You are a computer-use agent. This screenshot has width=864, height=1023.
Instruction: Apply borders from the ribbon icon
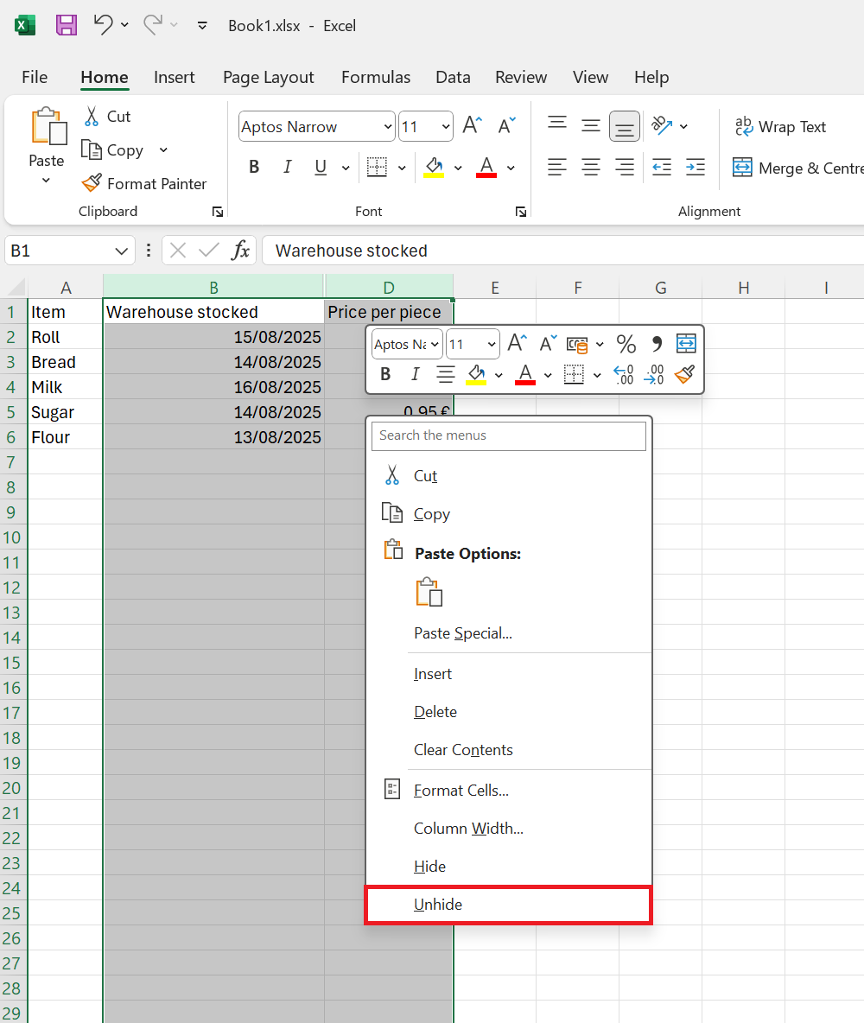377,167
